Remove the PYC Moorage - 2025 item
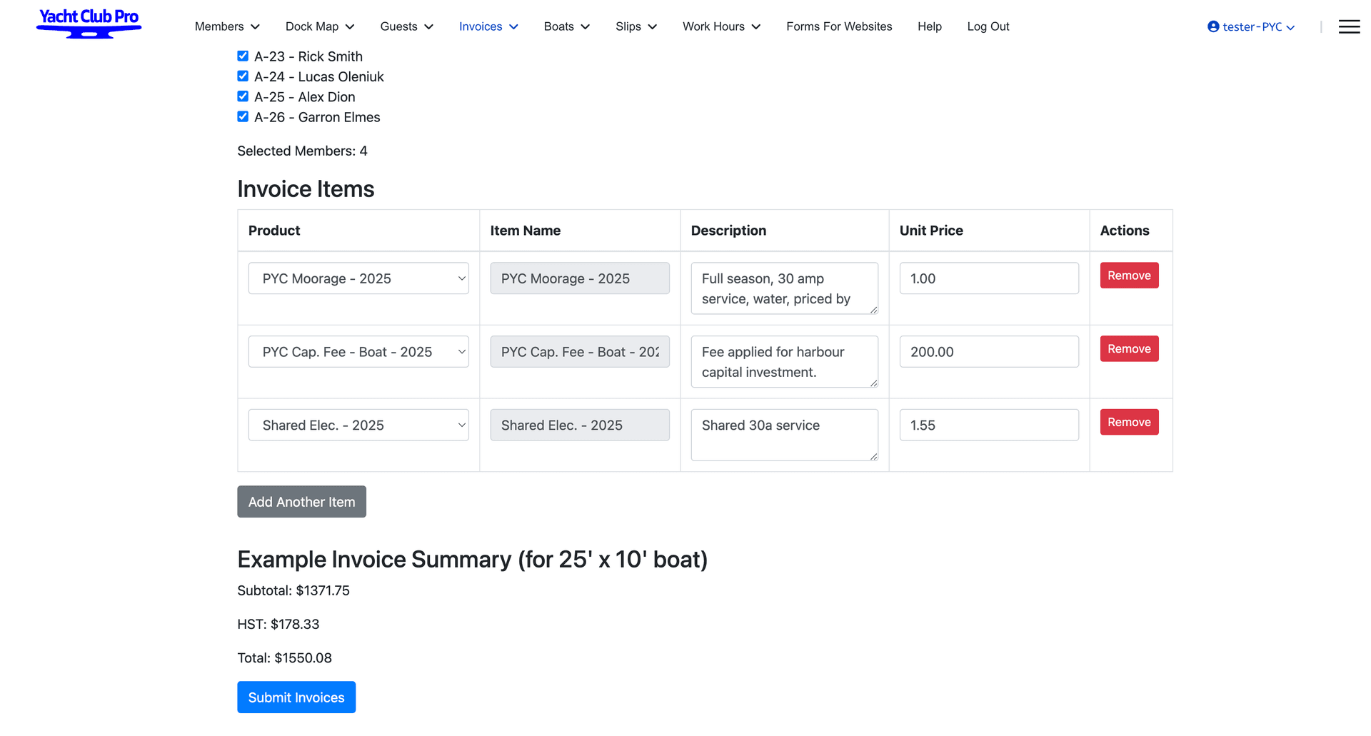The image size is (1371, 736). pyautogui.click(x=1129, y=276)
